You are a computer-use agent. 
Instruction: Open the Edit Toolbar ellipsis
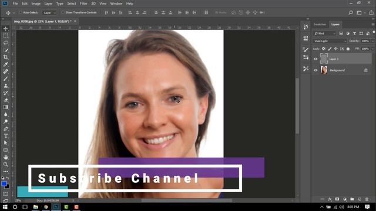5,172
